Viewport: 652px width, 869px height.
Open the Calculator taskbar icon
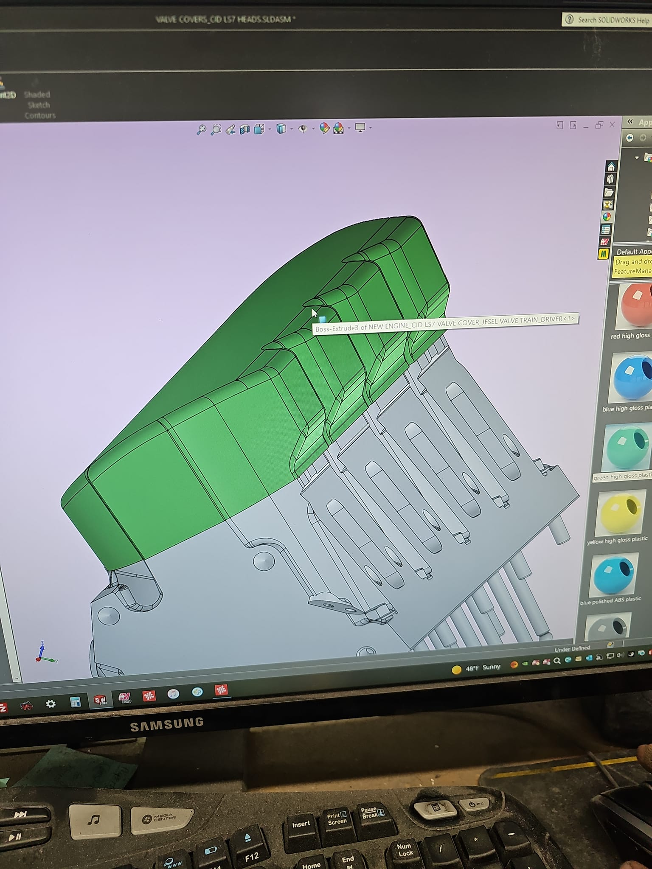75,702
